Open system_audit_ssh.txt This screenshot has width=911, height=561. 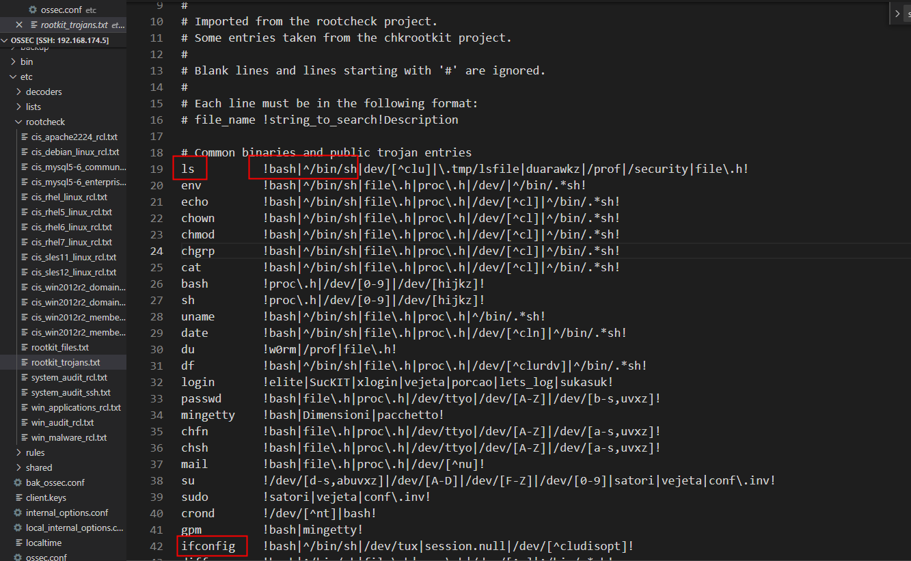[x=70, y=392]
